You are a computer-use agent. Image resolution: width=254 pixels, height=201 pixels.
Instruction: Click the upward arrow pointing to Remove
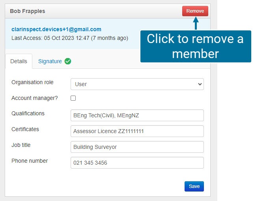195,24
